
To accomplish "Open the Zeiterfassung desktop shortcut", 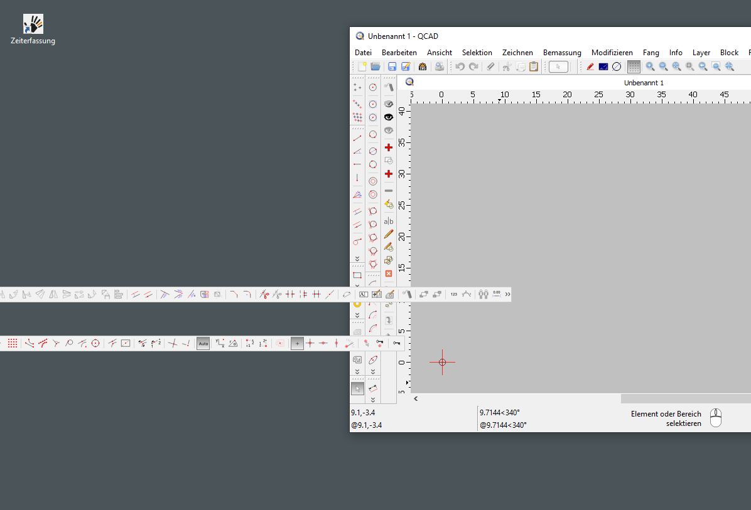I will point(33,29).
